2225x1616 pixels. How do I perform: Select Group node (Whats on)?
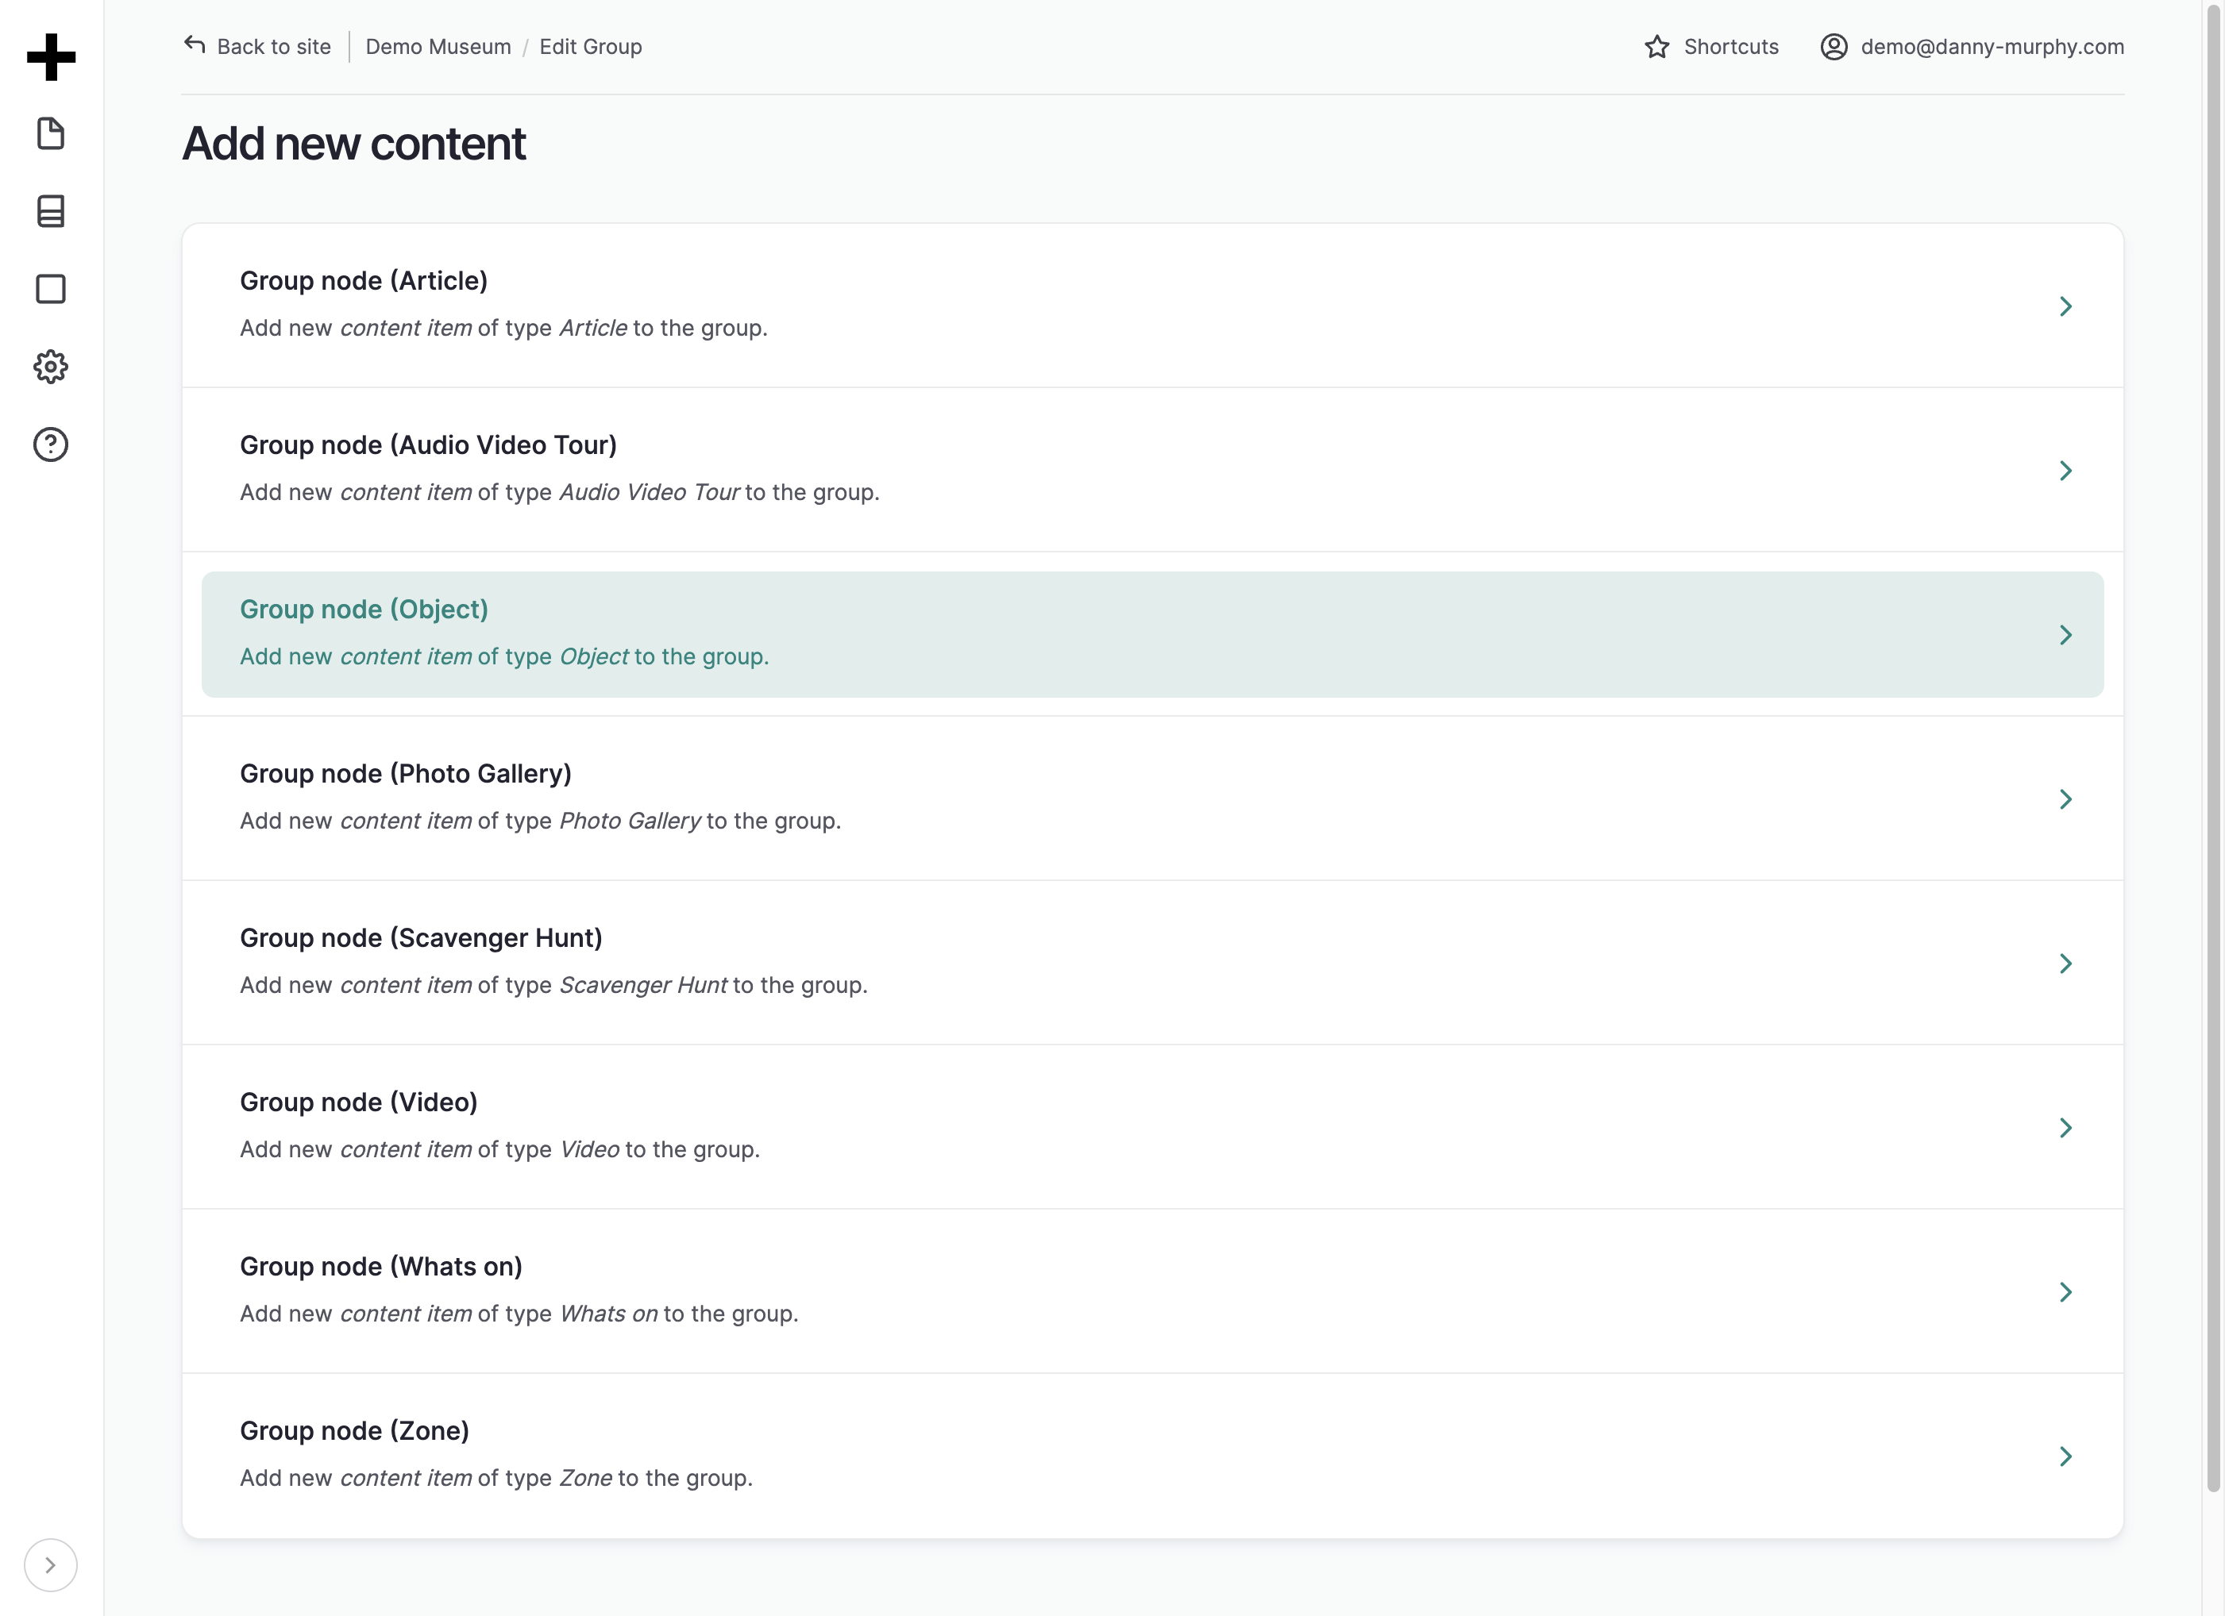click(1151, 1291)
